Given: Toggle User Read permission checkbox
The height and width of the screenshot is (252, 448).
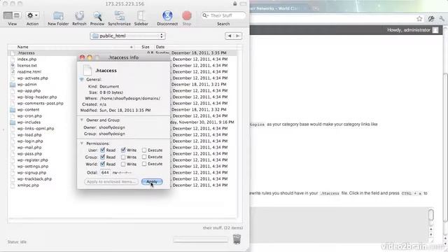Looking at the screenshot, I should (x=103, y=150).
